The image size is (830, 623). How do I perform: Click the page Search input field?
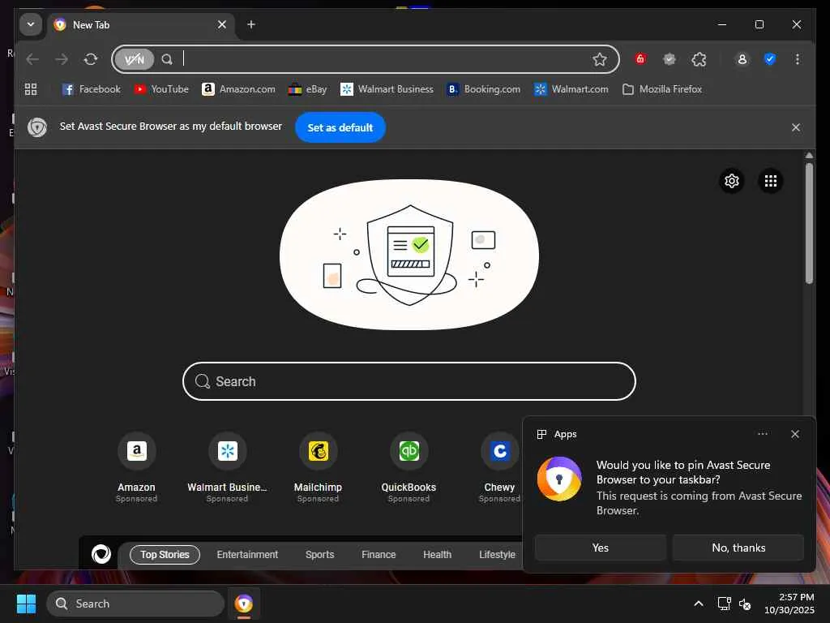point(409,381)
